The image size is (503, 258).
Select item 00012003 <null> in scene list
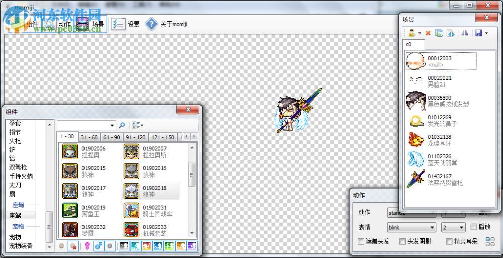pos(441,61)
